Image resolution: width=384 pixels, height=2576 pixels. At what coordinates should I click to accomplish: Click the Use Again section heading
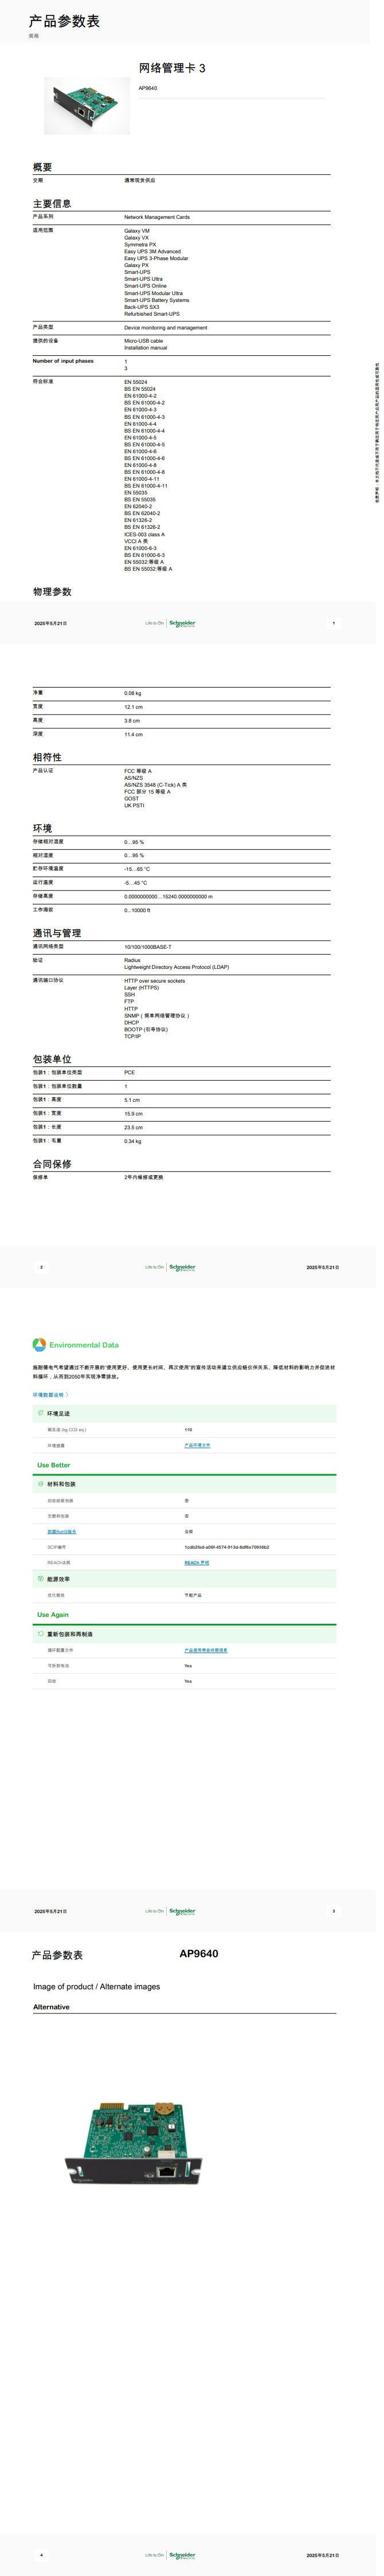coord(53,1614)
